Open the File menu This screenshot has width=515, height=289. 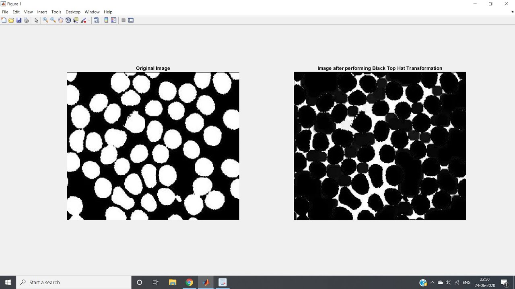click(x=5, y=12)
